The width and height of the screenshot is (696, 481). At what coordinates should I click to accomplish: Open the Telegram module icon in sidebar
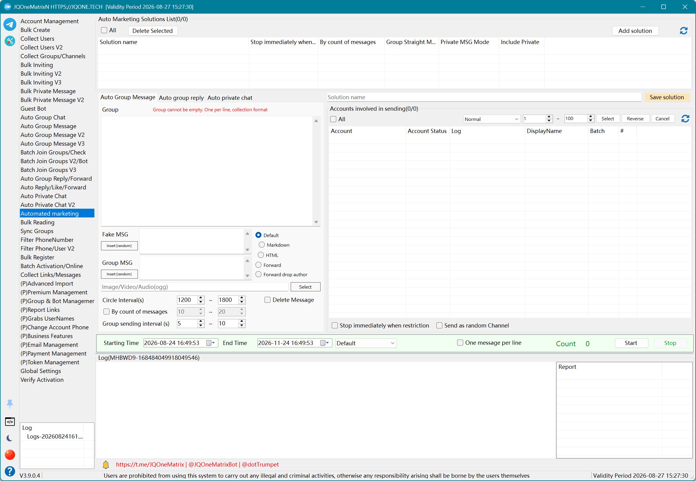pyautogui.click(x=10, y=24)
